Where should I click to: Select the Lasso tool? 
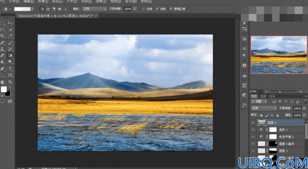pos(2,29)
